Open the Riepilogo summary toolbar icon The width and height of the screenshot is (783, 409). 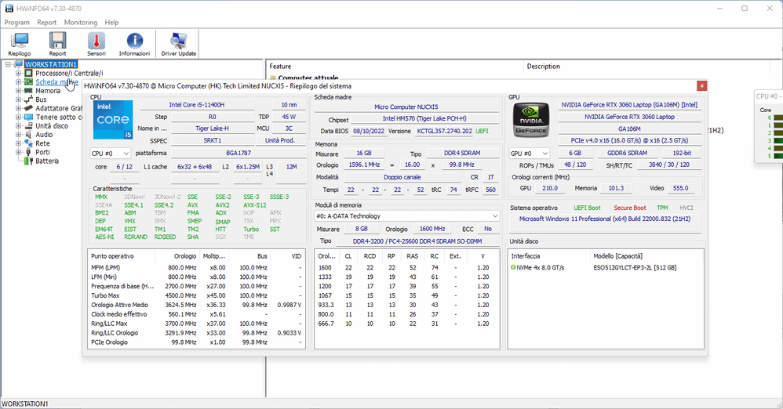tap(19, 44)
